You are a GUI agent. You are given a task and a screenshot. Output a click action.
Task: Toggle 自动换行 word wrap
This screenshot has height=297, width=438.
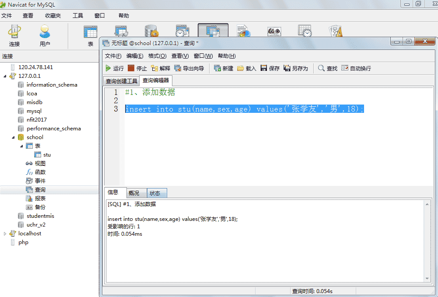pos(356,68)
